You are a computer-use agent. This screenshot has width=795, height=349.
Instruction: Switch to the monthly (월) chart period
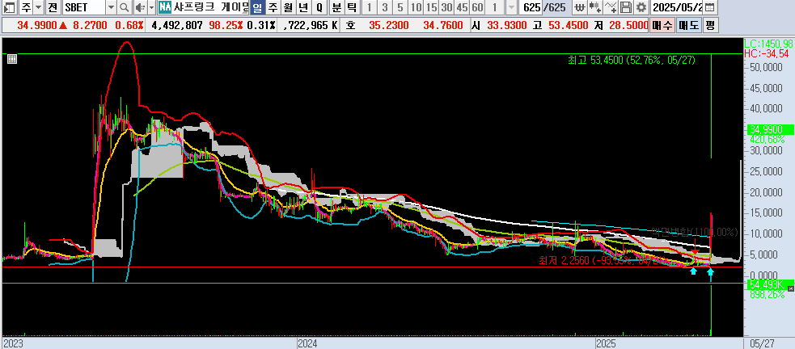coord(288,7)
